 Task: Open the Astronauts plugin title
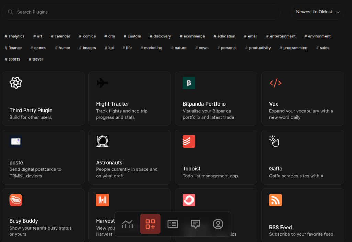(109, 163)
